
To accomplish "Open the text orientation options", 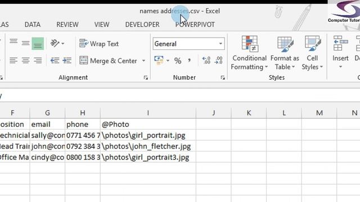I will click(x=57, y=43).
